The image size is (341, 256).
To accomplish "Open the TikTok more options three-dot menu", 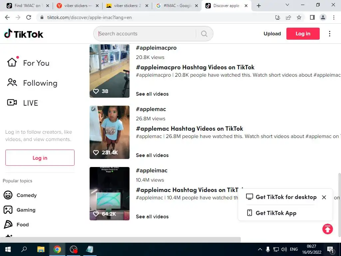I will point(330,34).
